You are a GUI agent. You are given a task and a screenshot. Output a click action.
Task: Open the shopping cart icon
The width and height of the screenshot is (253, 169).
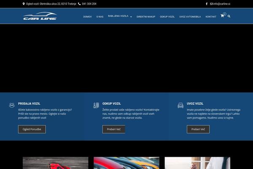coord(222,16)
